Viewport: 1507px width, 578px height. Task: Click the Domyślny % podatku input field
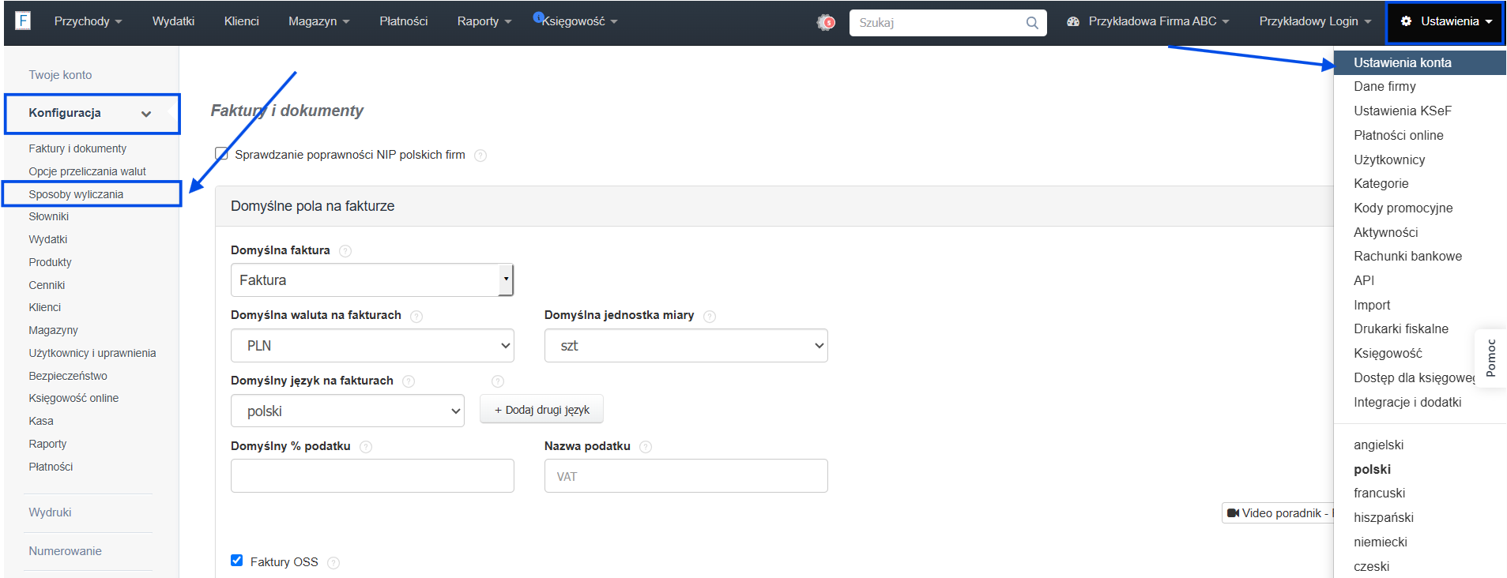pyautogui.click(x=372, y=476)
